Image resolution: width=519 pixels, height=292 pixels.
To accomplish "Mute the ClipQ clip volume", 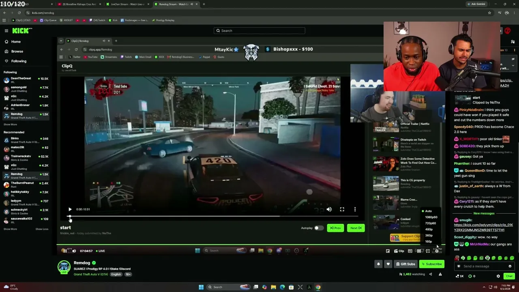I will click(329, 209).
